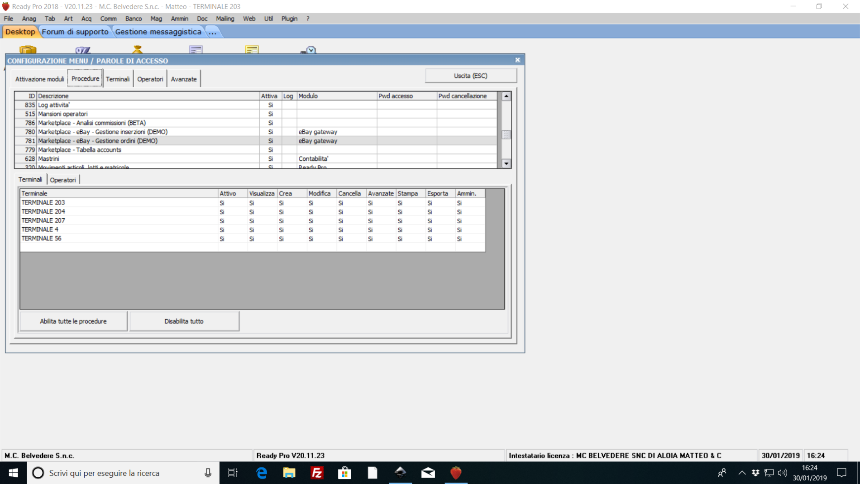Select the Avanzate tab

click(184, 79)
